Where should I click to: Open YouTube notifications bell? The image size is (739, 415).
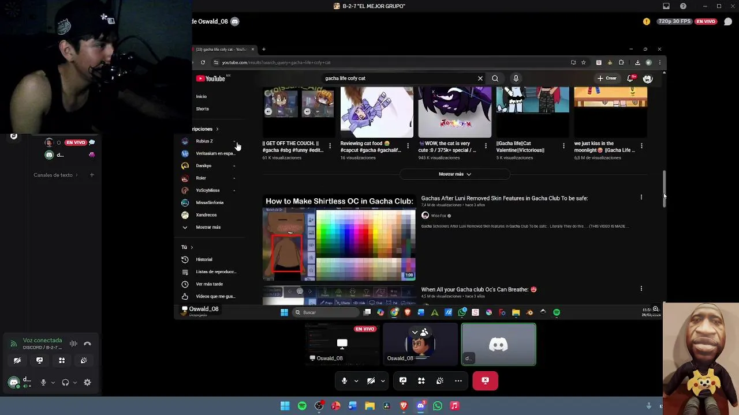point(631,78)
